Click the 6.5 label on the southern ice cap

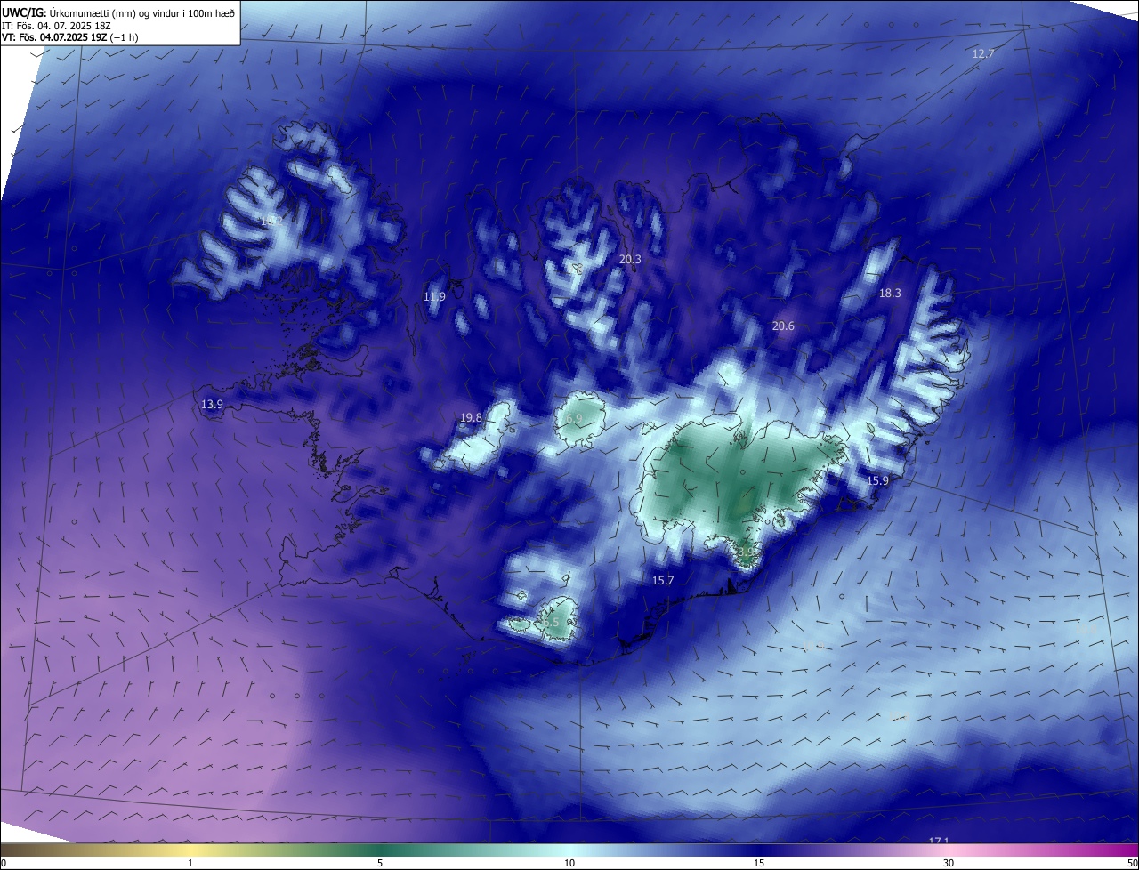(552, 623)
